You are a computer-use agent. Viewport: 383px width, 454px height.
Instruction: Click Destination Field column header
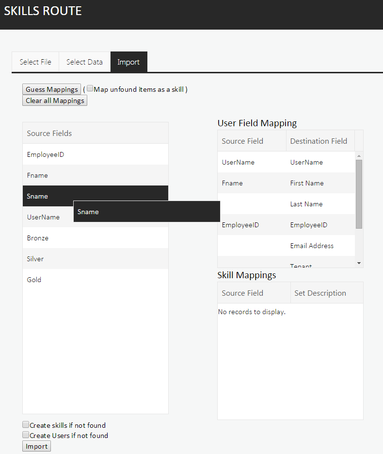[319, 141]
